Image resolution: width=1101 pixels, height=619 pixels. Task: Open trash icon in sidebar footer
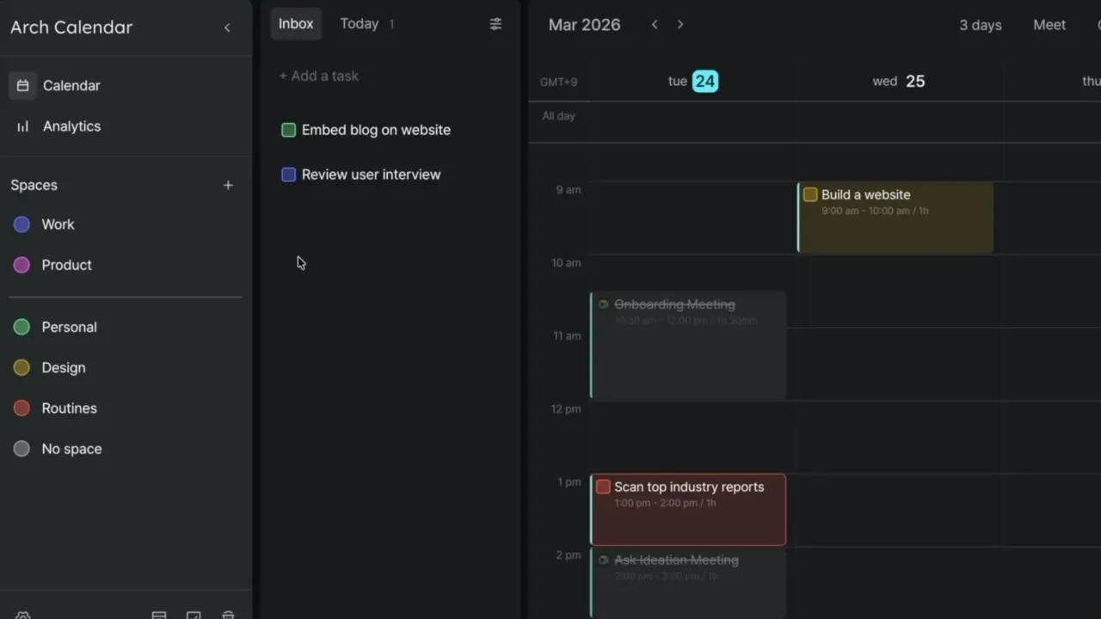[228, 614]
